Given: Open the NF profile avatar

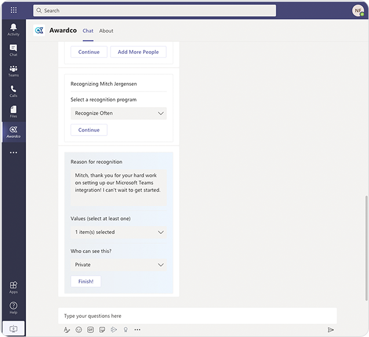Looking at the screenshot, I should (x=358, y=10).
